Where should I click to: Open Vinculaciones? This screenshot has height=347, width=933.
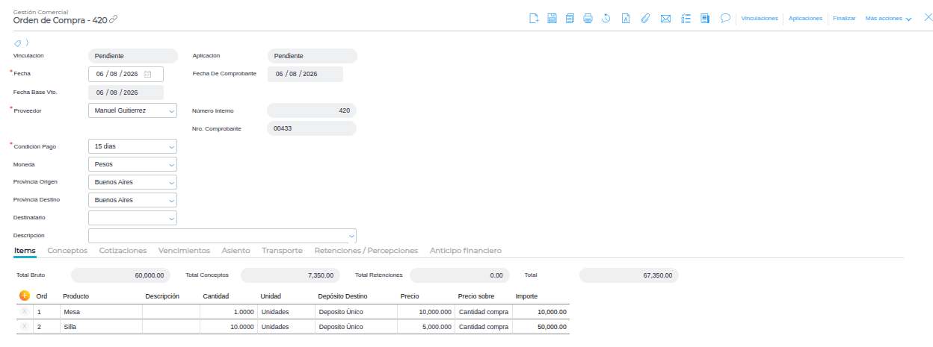click(760, 19)
